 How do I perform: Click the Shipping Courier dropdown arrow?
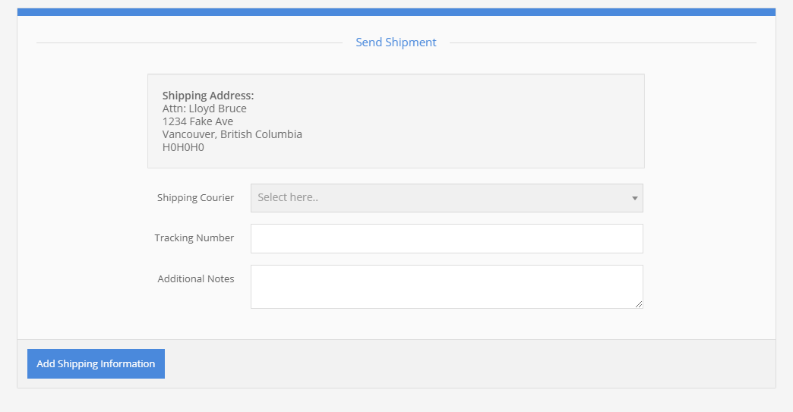(634, 198)
